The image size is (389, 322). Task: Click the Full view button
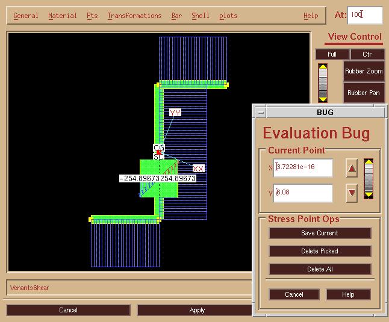(332, 54)
